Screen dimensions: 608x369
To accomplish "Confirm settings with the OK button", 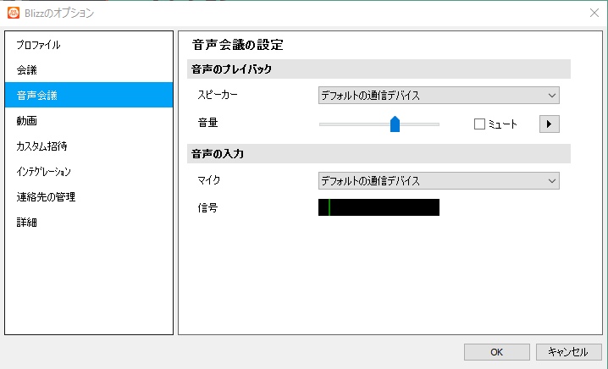I will pos(497,352).
